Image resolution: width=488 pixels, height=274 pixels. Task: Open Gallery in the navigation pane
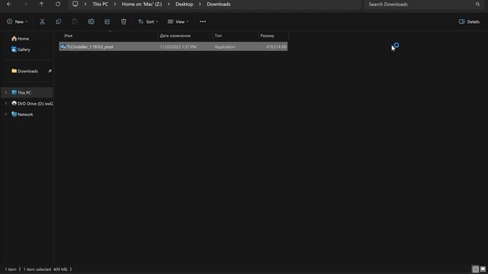pyautogui.click(x=21, y=49)
